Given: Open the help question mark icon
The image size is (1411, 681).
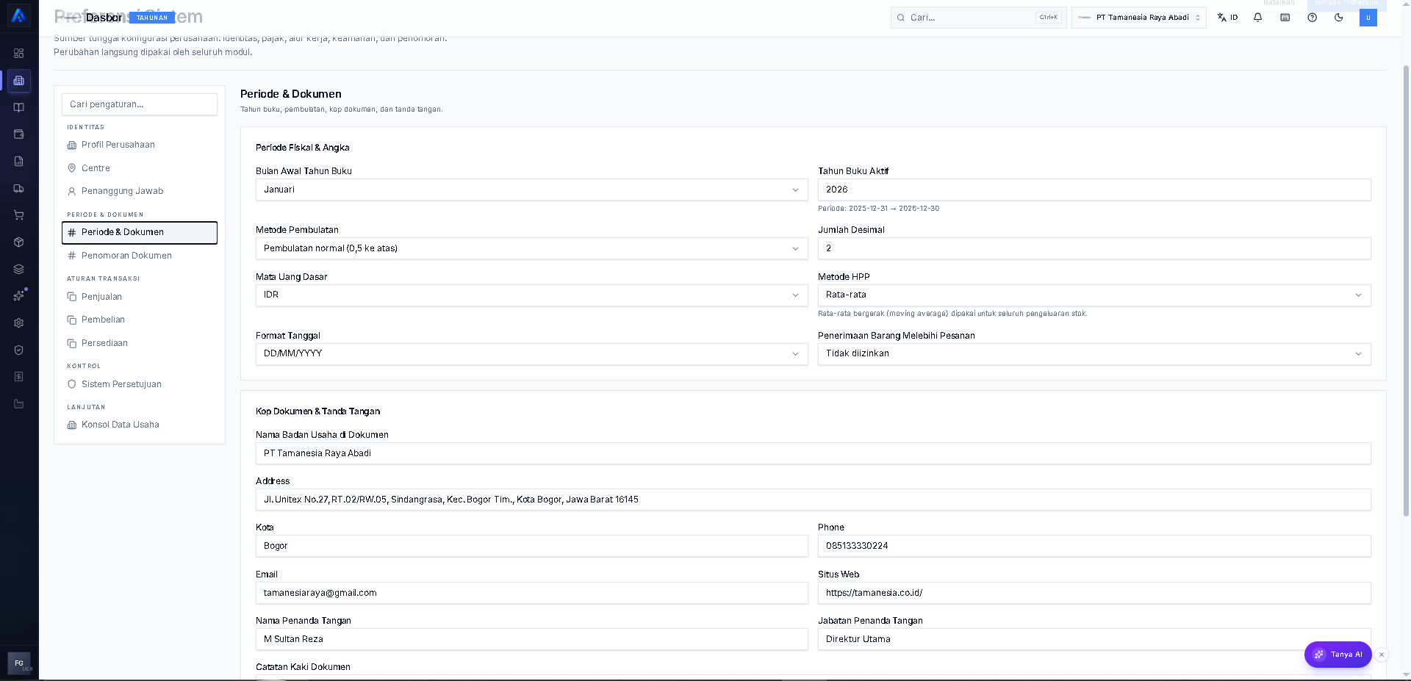Looking at the screenshot, I should (1312, 18).
